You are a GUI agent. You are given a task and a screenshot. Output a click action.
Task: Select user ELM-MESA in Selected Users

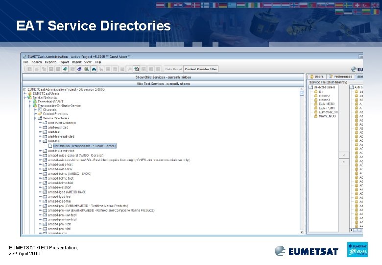tap(327, 104)
